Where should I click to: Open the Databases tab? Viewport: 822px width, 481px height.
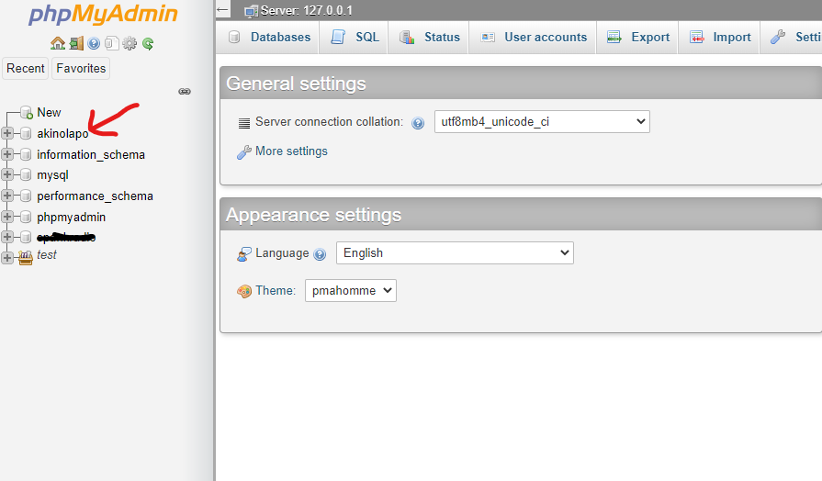click(x=269, y=38)
